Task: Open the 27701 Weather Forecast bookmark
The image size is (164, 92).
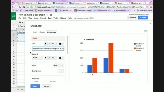Action: coord(63,10)
